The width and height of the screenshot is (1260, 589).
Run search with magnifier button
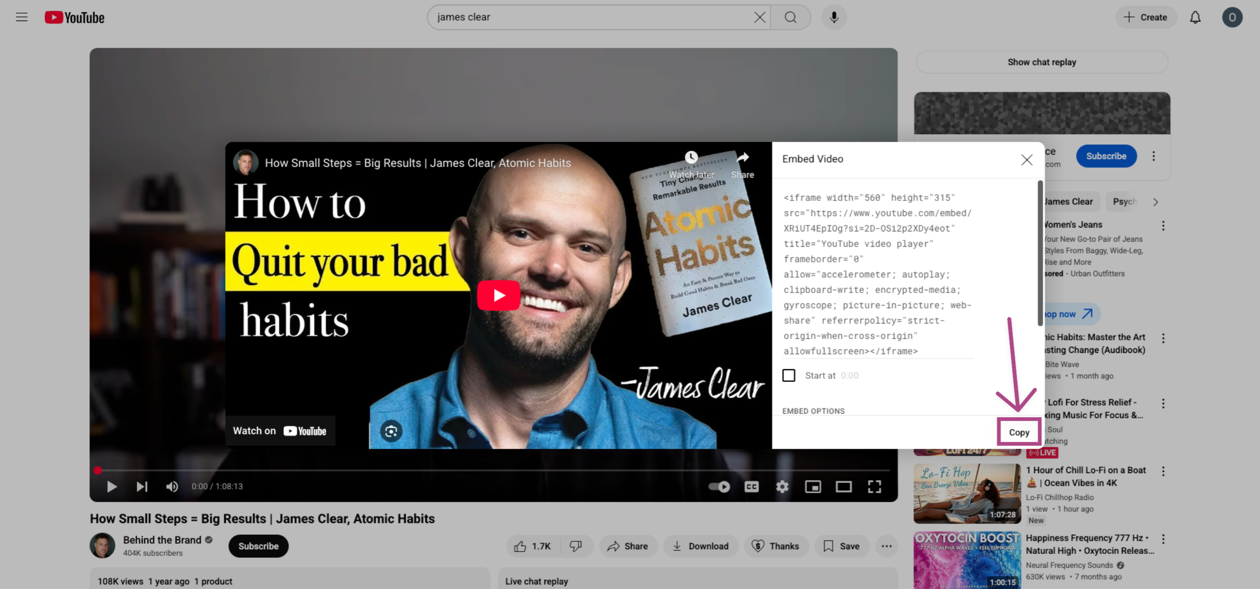tap(790, 18)
